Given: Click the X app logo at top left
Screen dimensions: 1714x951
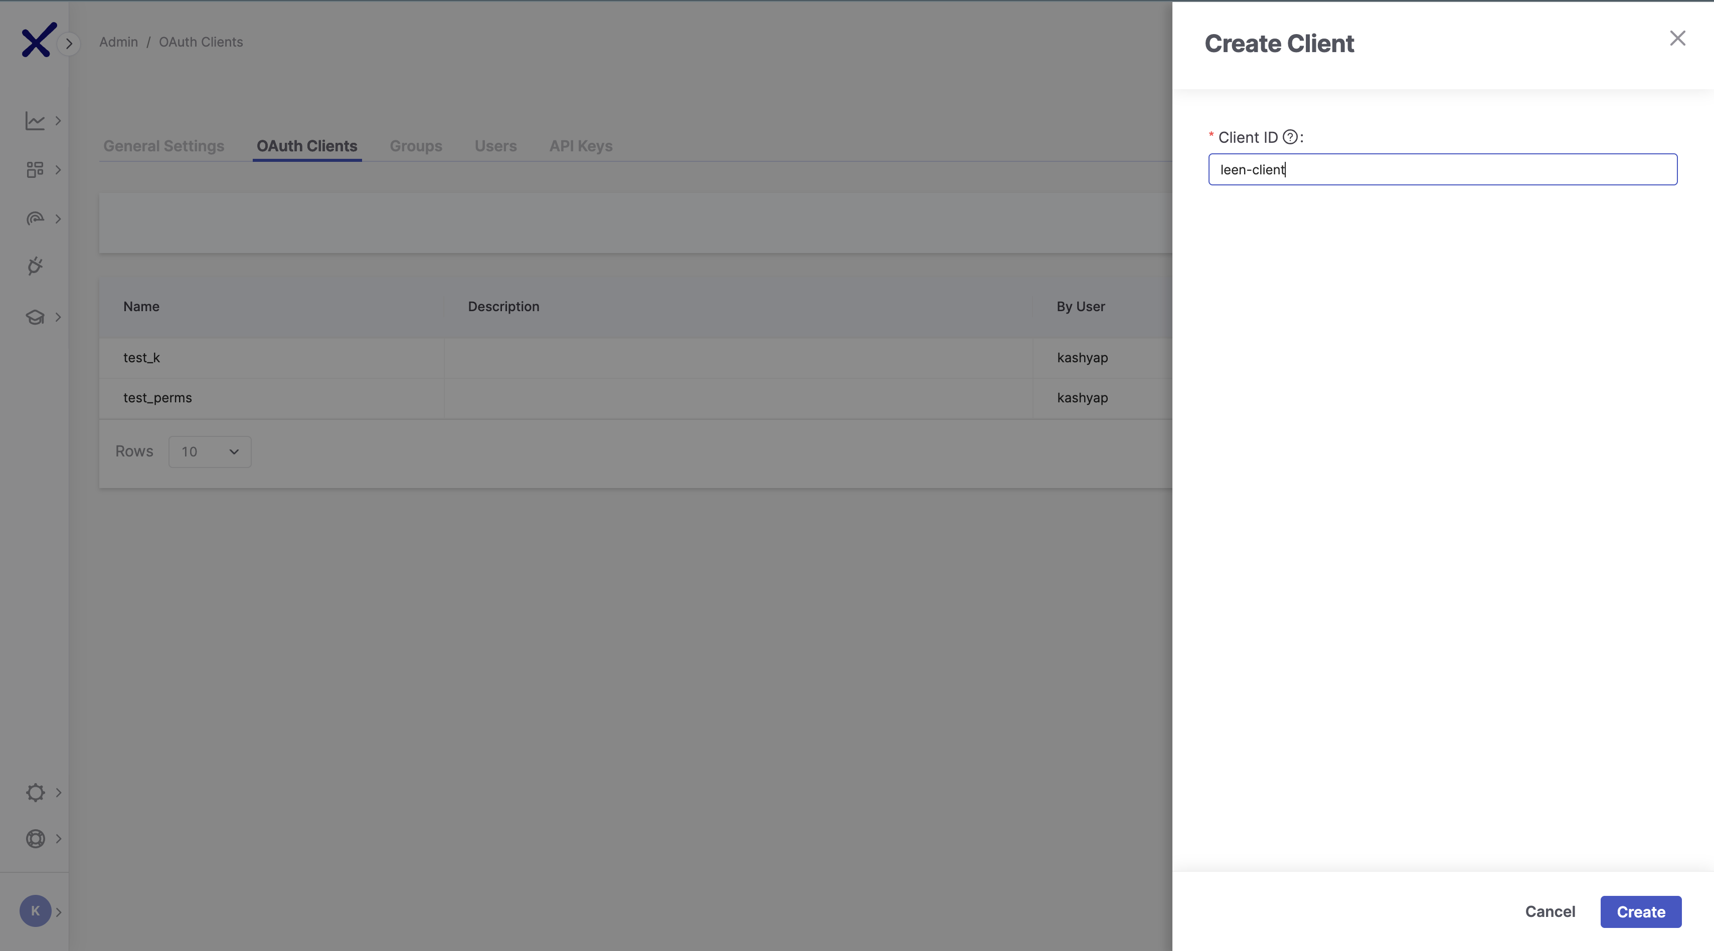Looking at the screenshot, I should coord(37,40).
